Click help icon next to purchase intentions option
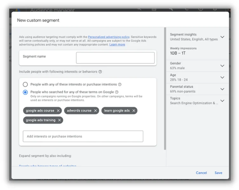 click(x=120, y=85)
